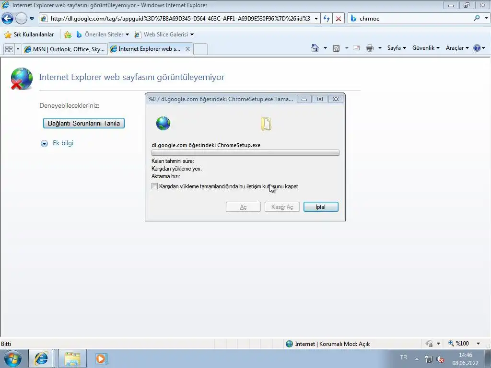Minimize the ChromeSetup download dialog
The image size is (491, 368).
(x=304, y=99)
